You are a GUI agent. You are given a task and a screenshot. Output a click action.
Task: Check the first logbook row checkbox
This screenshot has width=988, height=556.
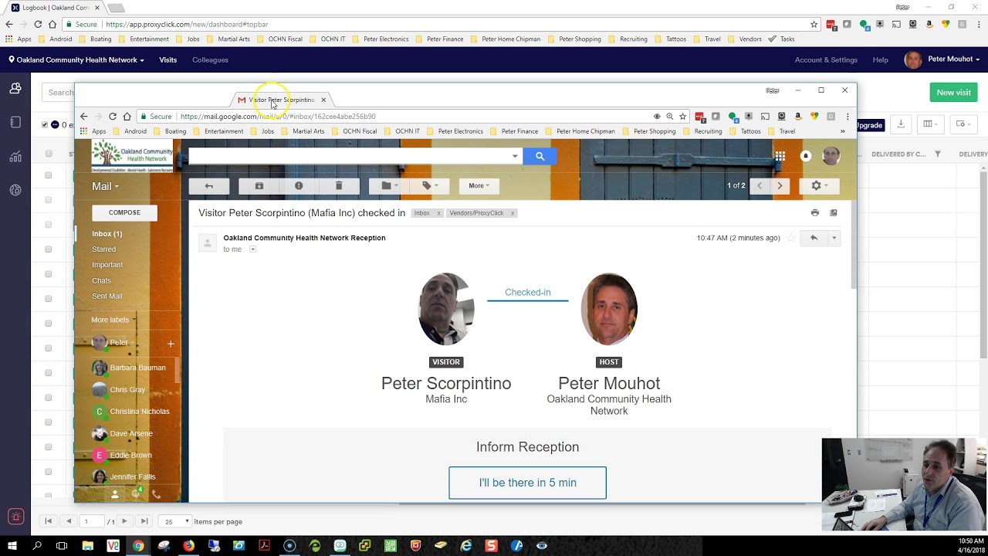(49, 175)
